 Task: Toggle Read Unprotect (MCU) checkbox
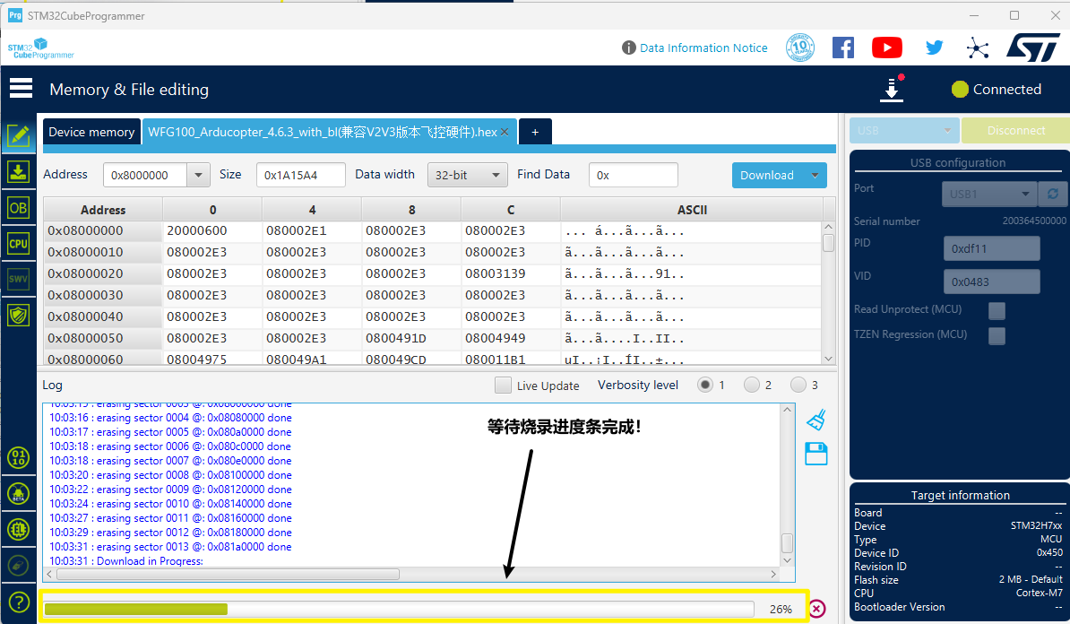click(997, 310)
